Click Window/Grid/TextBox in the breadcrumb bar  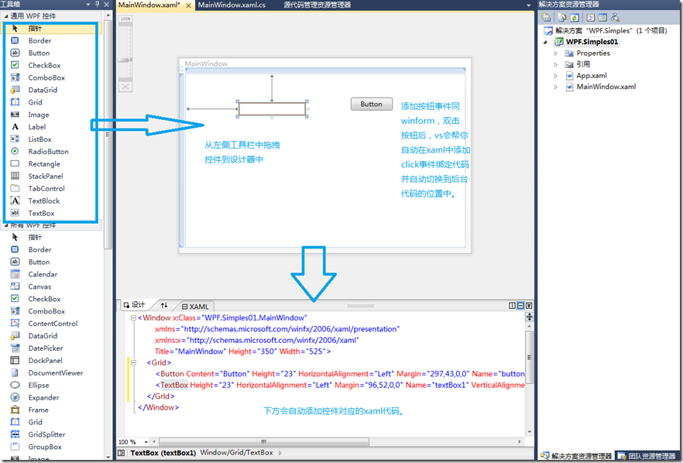[x=236, y=452]
